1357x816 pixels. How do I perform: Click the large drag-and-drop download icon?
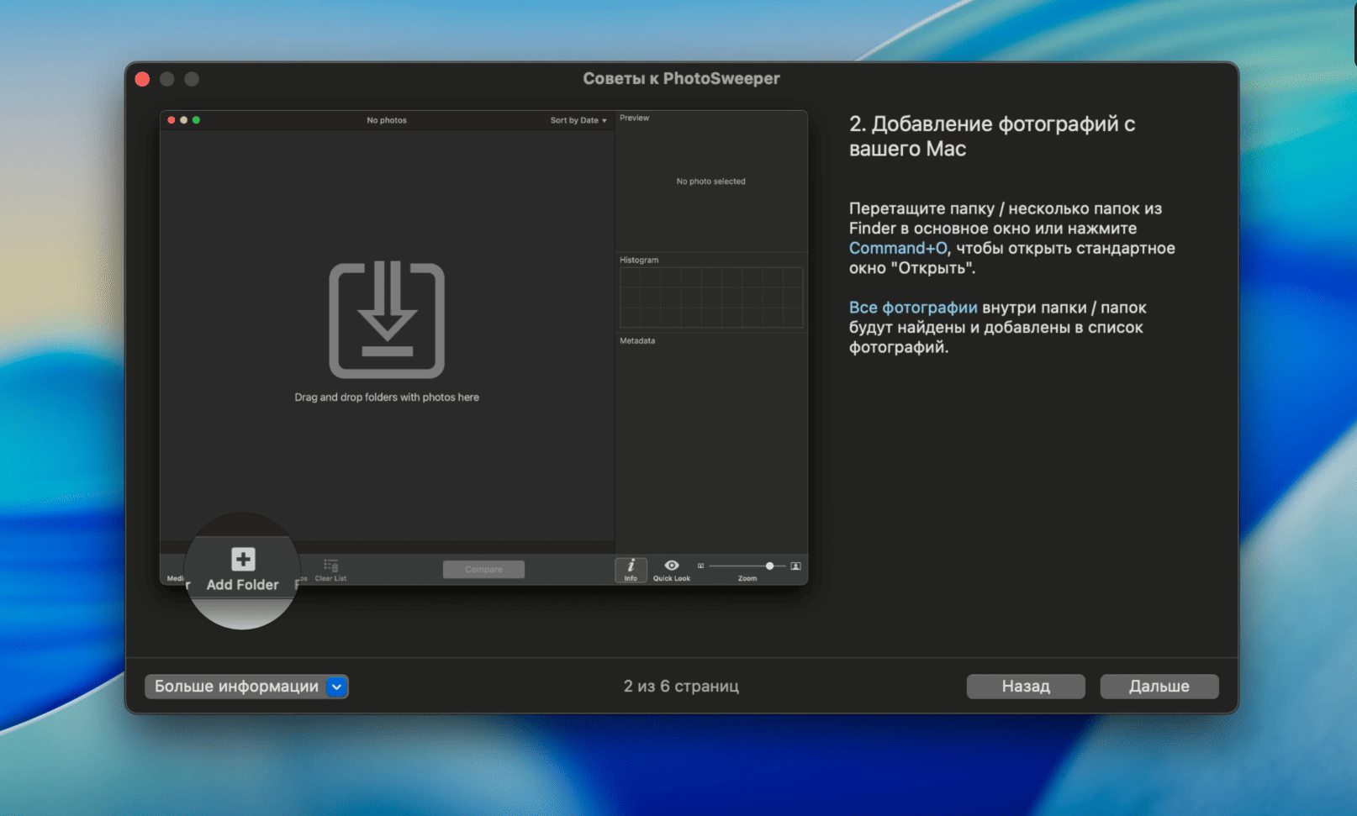click(x=387, y=320)
